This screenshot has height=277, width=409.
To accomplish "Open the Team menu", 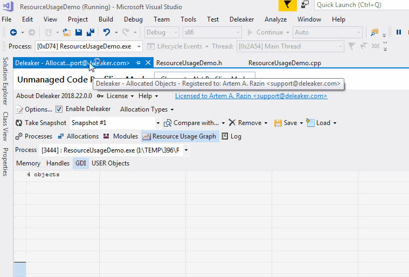I will coord(162,19).
